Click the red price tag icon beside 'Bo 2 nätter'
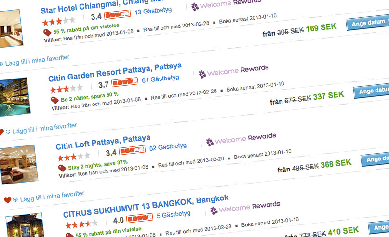The image size is (389, 237). click(x=54, y=100)
